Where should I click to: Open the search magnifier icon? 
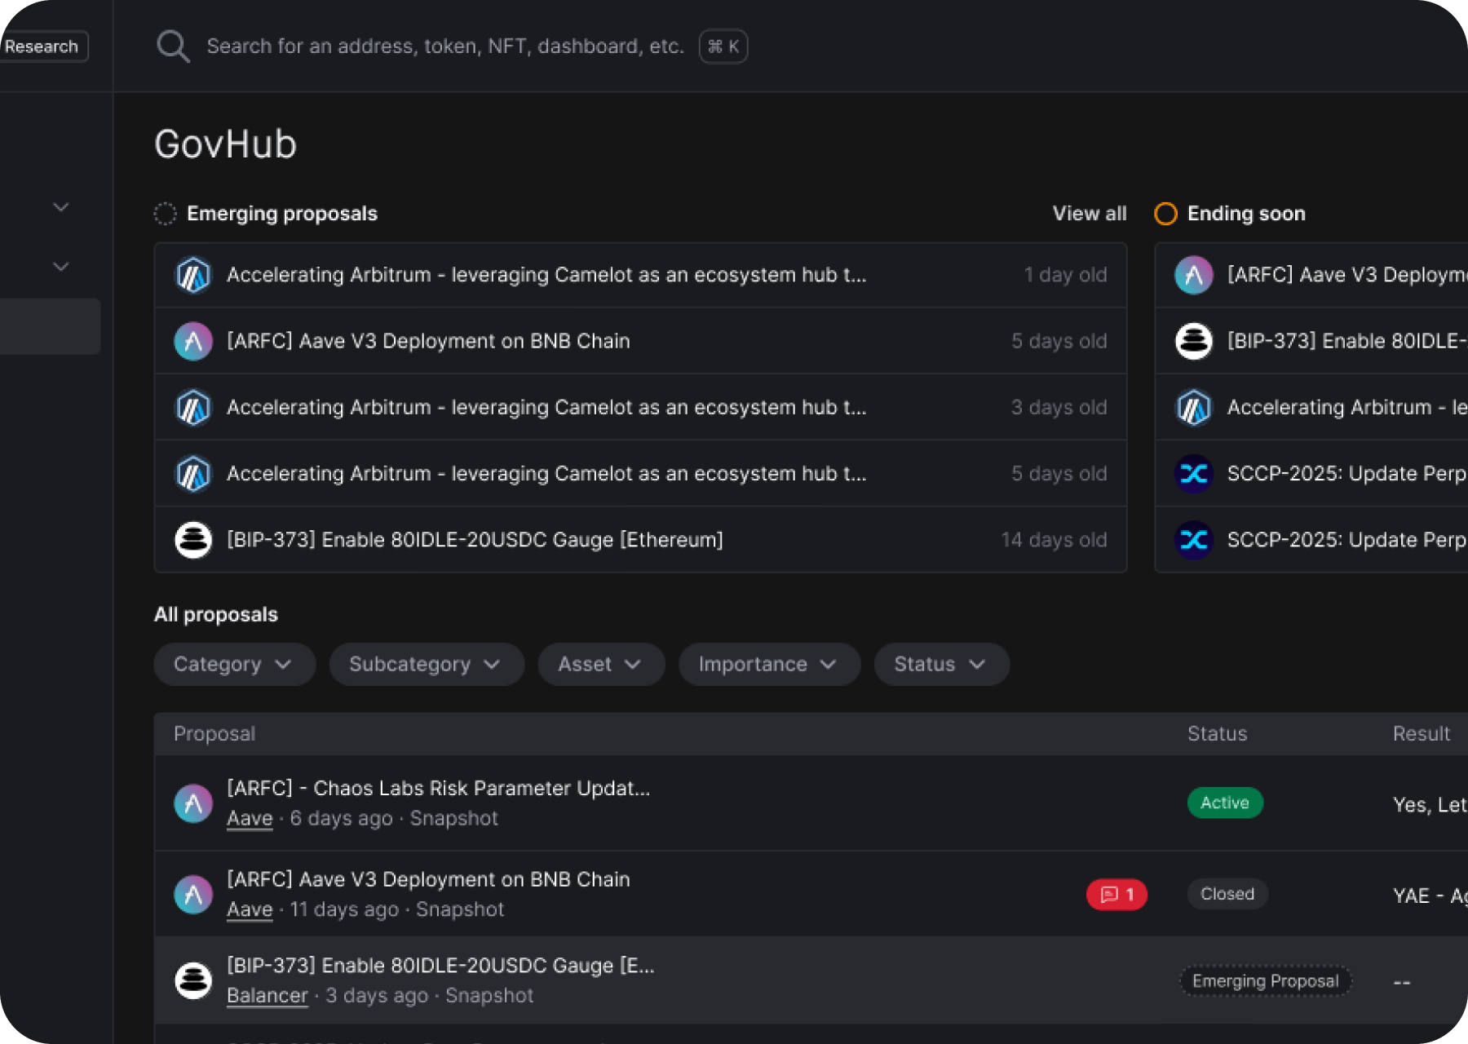173,46
